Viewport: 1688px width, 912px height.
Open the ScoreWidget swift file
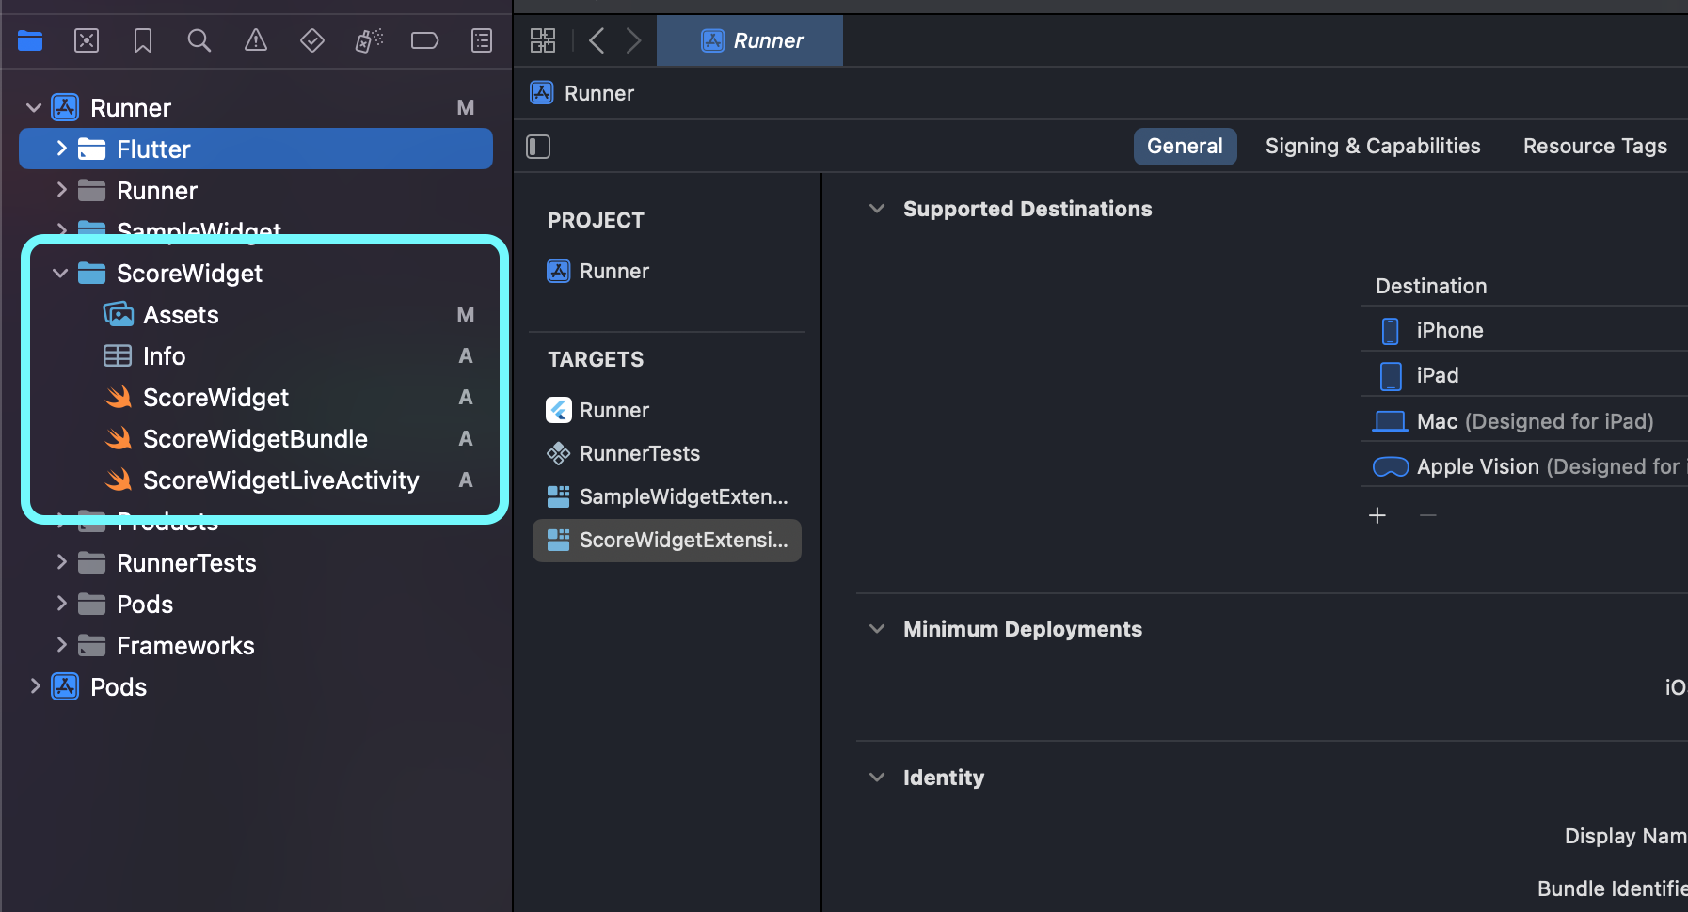pos(256,397)
